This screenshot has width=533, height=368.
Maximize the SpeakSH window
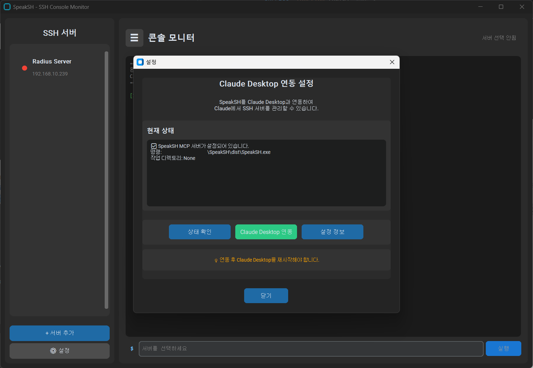pos(501,7)
